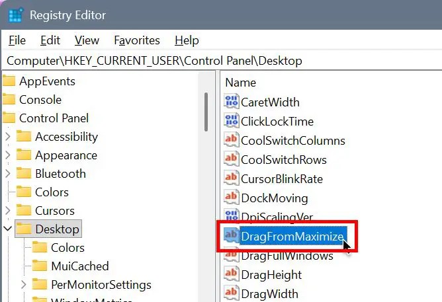442x302 pixels.
Task: Expand the Cursors key chevron
Action: pos(8,211)
